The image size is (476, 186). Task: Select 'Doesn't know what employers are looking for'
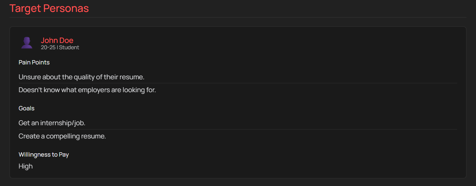point(87,90)
